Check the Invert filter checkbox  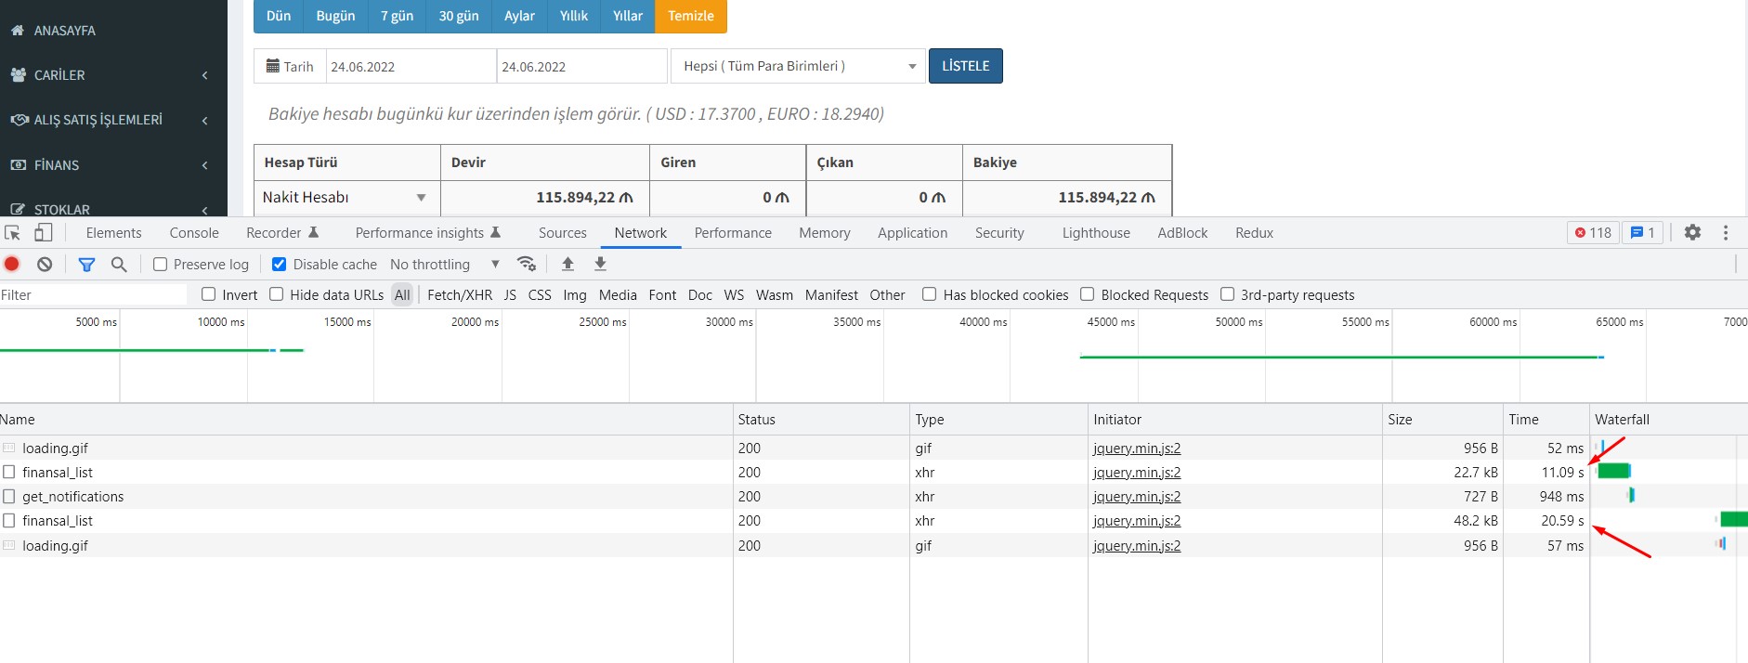click(209, 294)
